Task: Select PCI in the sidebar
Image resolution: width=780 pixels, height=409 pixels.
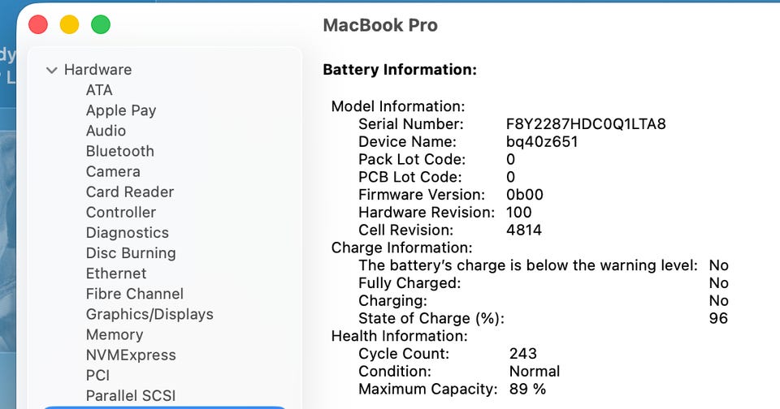Action: (97, 375)
